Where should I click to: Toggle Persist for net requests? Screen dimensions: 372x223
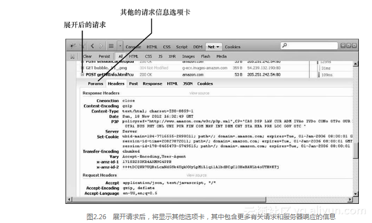tap(104, 56)
